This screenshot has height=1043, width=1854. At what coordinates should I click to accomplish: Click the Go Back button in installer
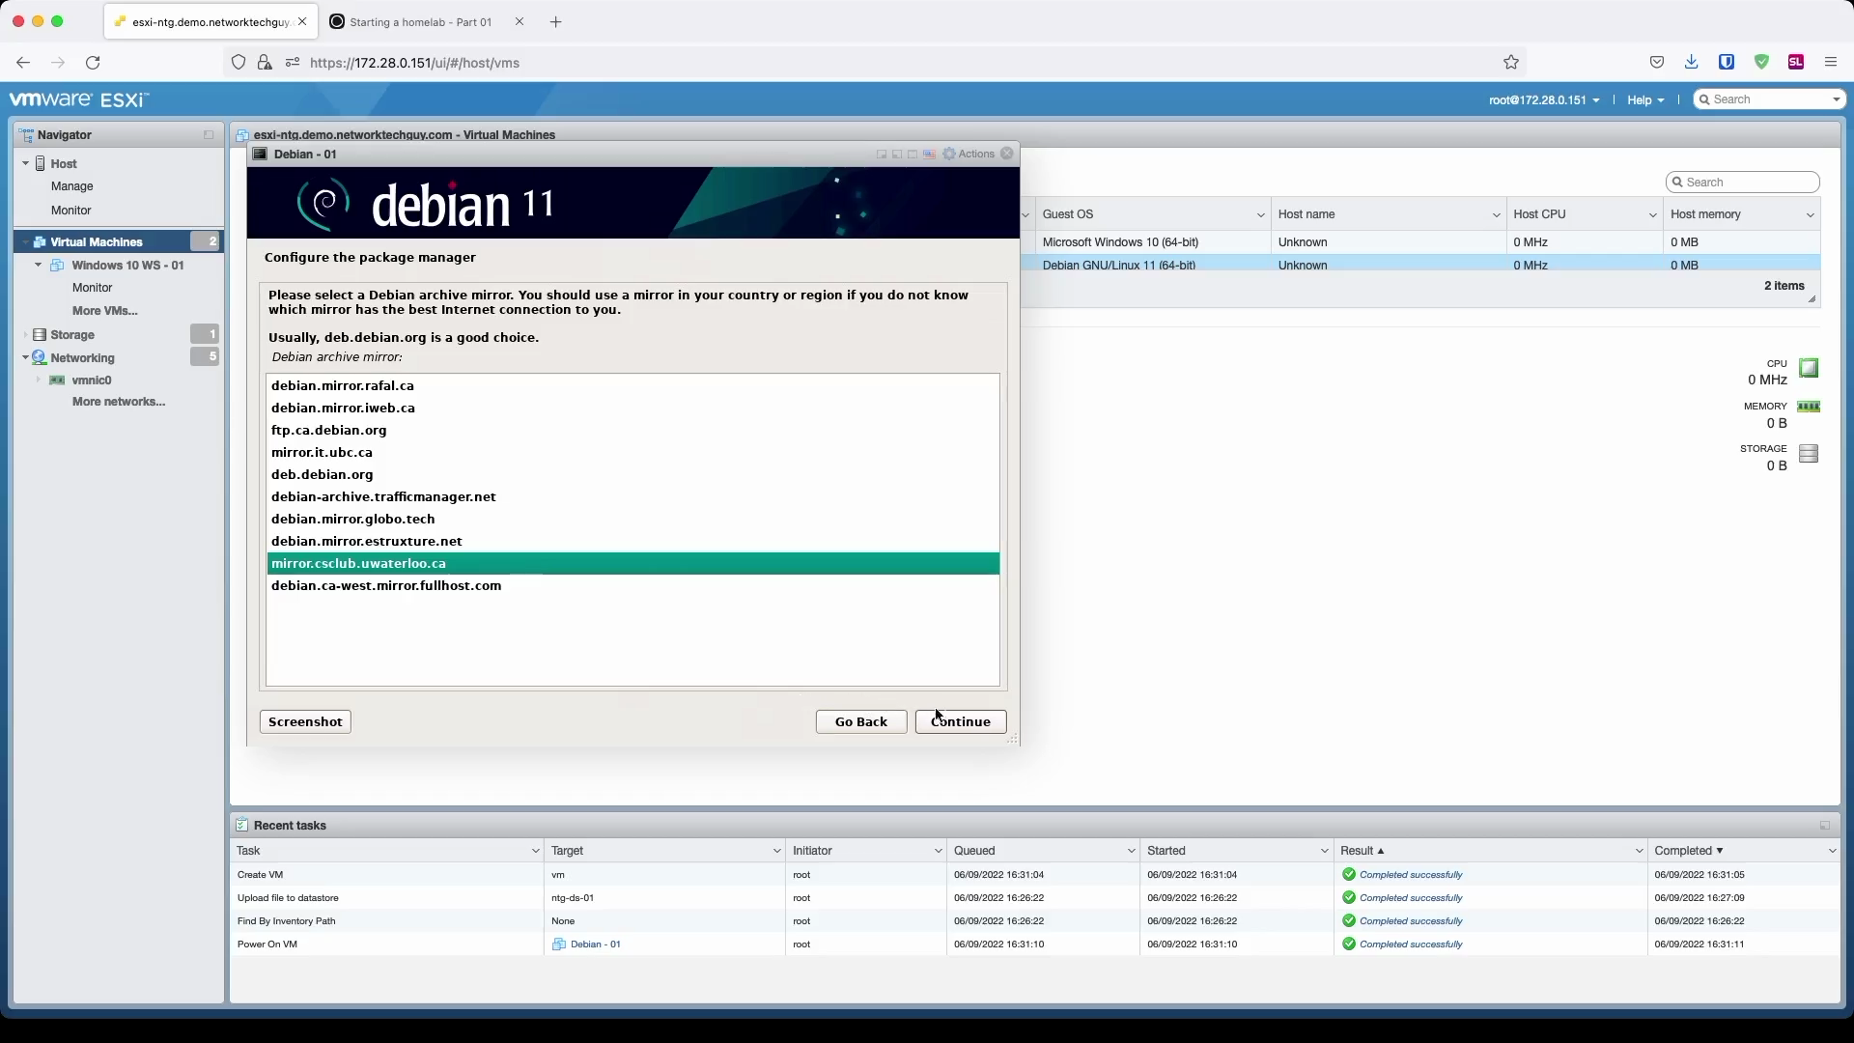point(861,722)
